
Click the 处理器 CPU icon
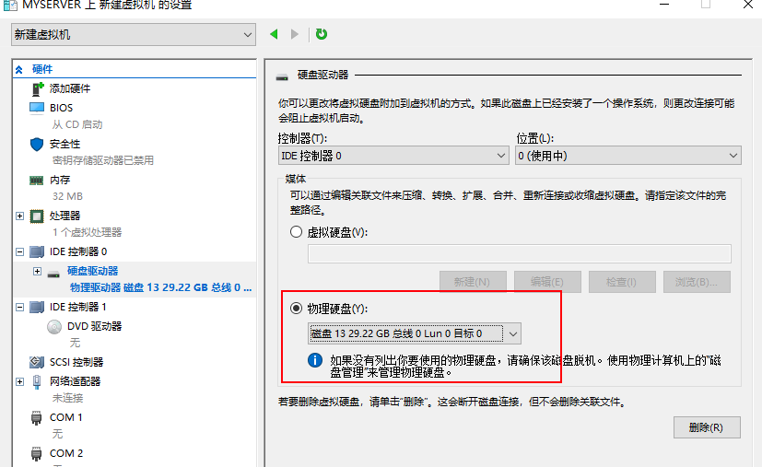pos(37,216)
